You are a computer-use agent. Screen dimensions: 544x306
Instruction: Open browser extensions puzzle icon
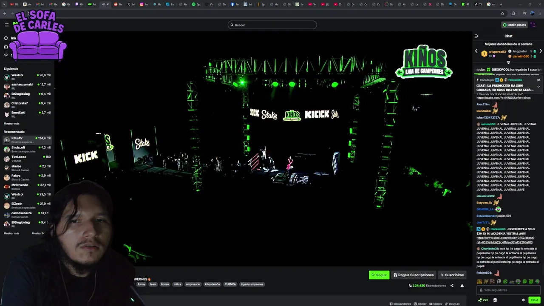tap(513, 13)
